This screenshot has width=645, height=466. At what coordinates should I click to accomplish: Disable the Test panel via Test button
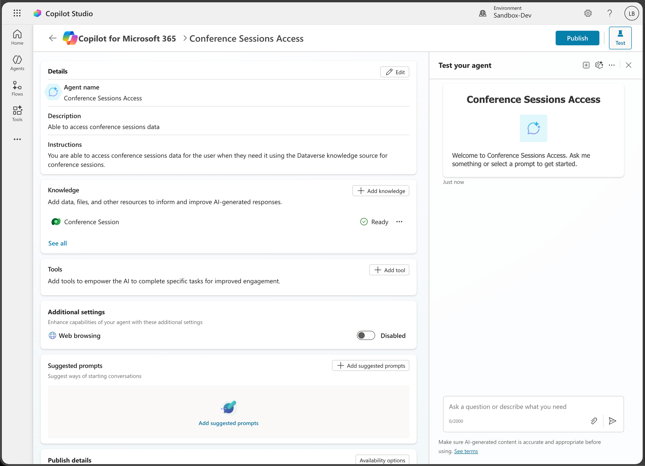(620, 38)
